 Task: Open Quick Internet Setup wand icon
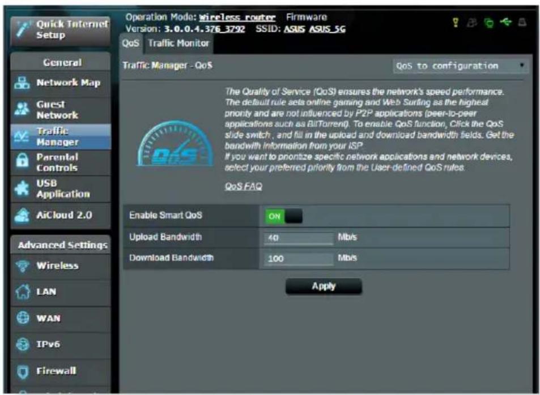tap(23, 29)
